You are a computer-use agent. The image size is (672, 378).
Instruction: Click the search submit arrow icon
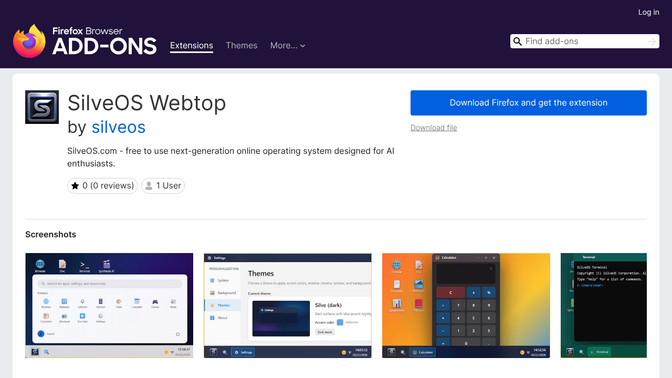pos(652,41)
